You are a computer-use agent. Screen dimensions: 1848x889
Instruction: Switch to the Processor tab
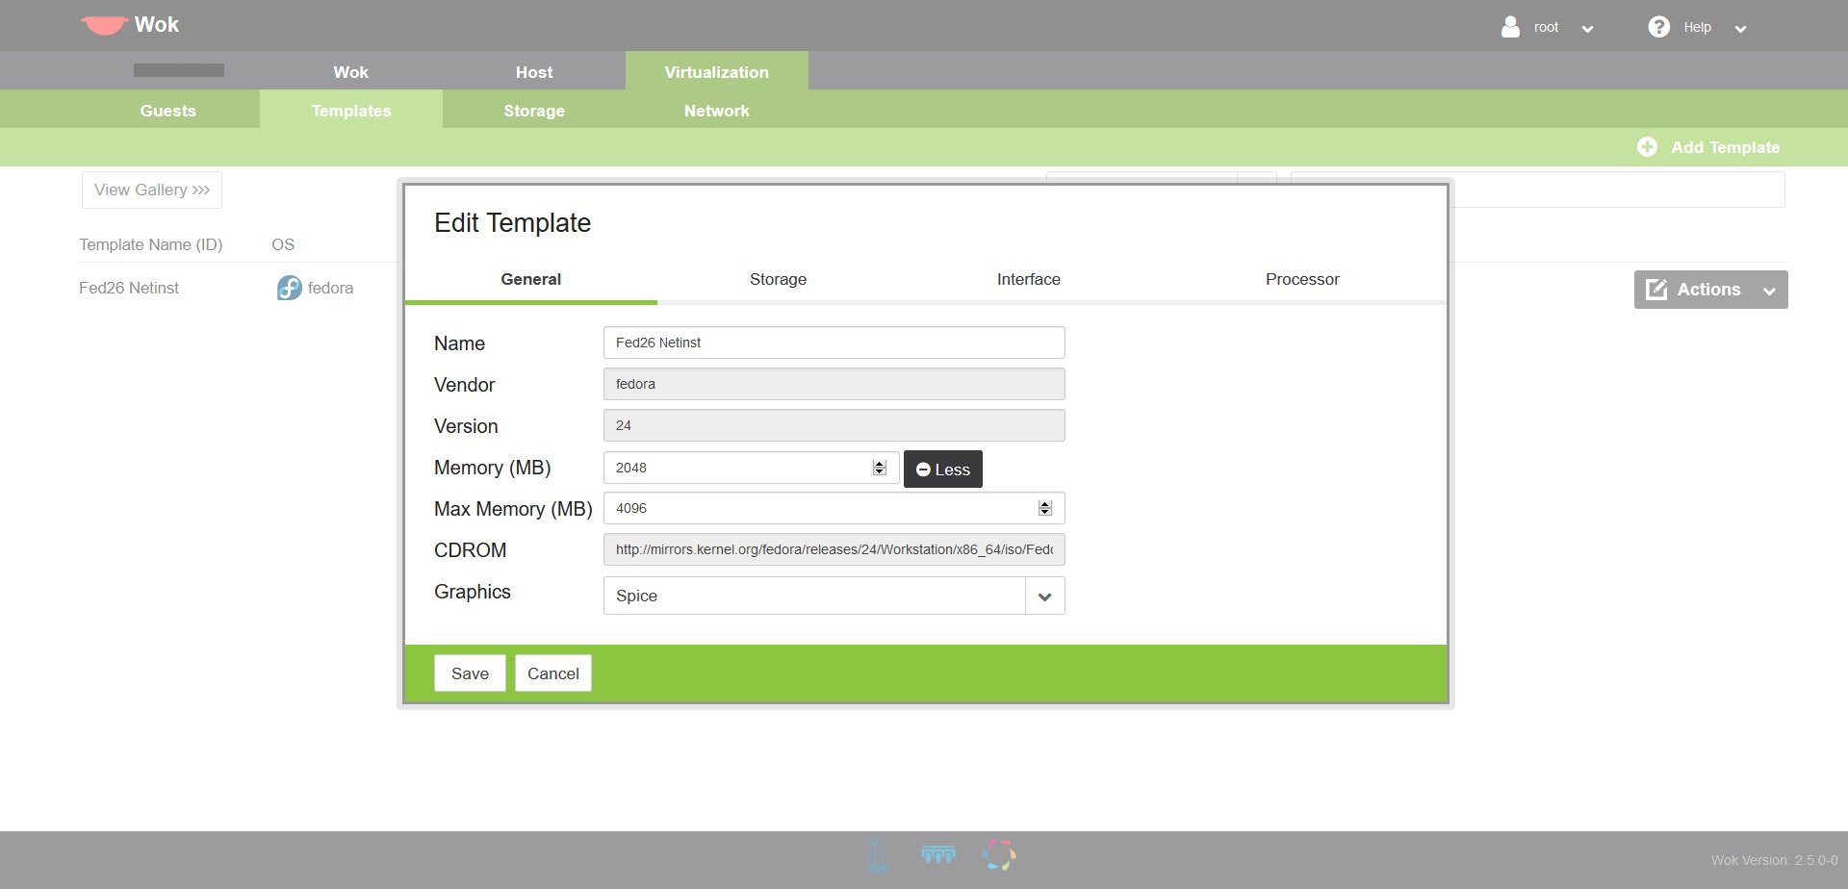[1301, 279]
